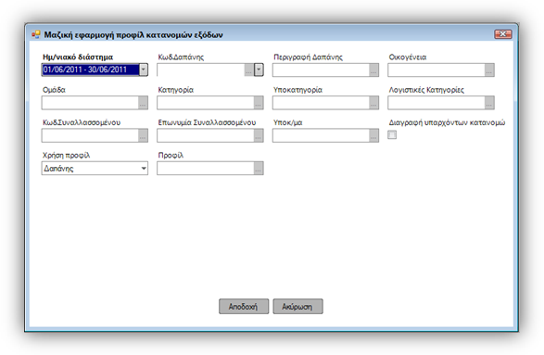
Task: Expand the Ημ/νιακό διάστημα date dropdown
Action: pyautogui.click(x=144, y=70)
